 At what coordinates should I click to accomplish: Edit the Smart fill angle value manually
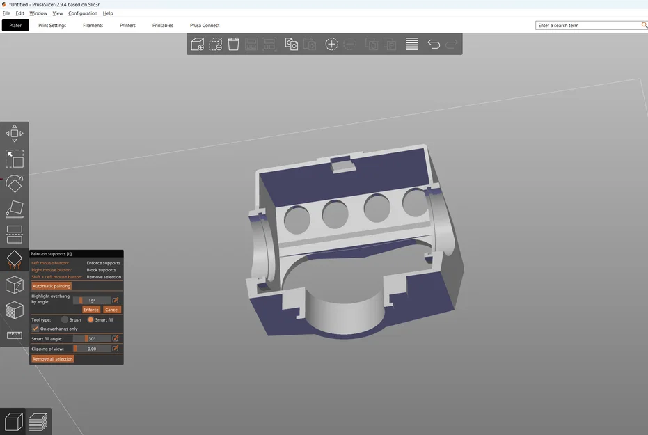pos(116,338)
